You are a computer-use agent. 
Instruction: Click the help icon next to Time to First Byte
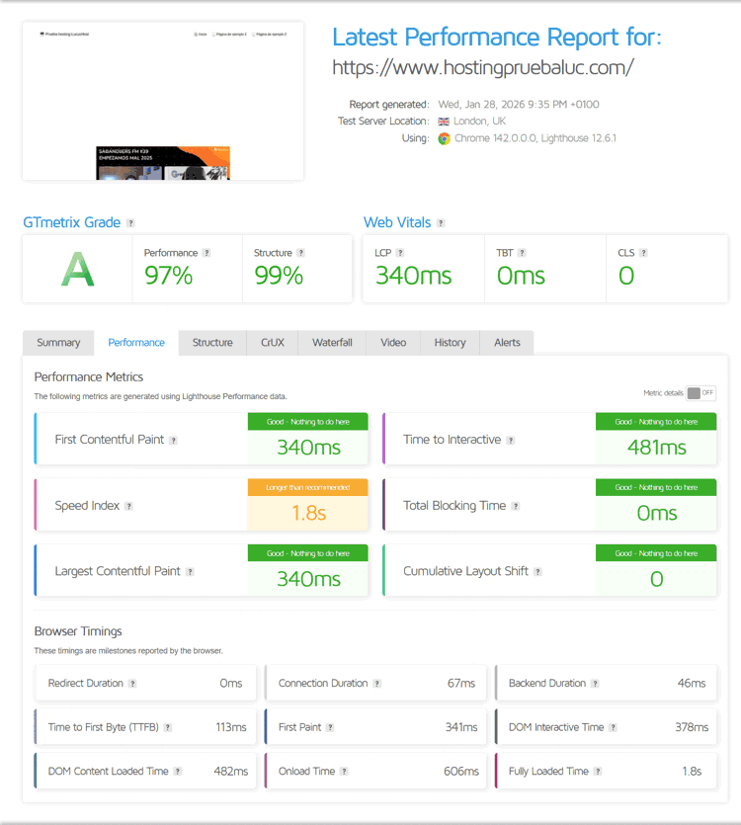(x=168, y=727)
